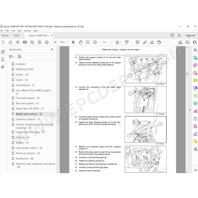Open Cab climate control - 50 bookmark
Viewport: 198px width, 198px height.
coord(29,148)
